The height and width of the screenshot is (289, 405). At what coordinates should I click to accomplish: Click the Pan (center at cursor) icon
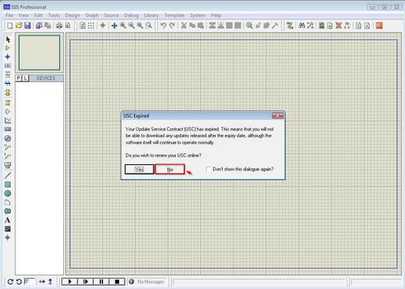coord(114,25)
